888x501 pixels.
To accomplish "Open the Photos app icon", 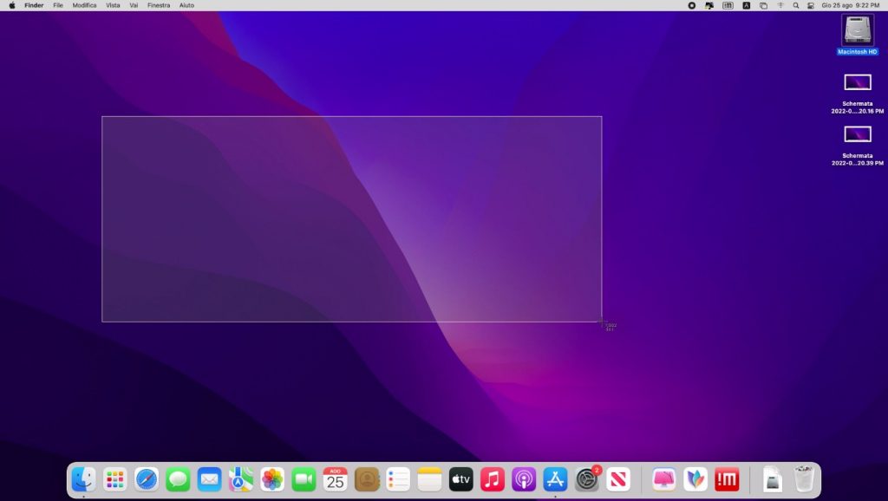I will 272,478.
